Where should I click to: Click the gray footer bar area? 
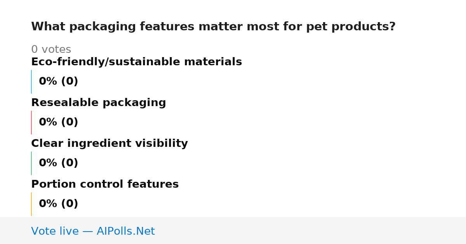233,230
